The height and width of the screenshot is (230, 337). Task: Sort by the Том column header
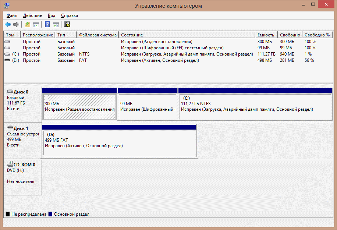click(x=12, y=35)
